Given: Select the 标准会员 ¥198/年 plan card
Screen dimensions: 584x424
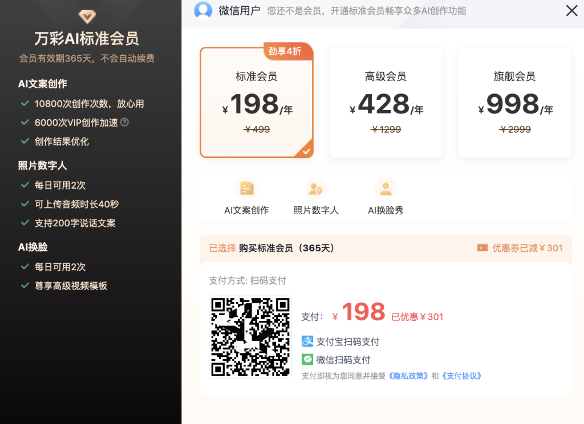Looking at the screenshot, I should click(257, 103).
